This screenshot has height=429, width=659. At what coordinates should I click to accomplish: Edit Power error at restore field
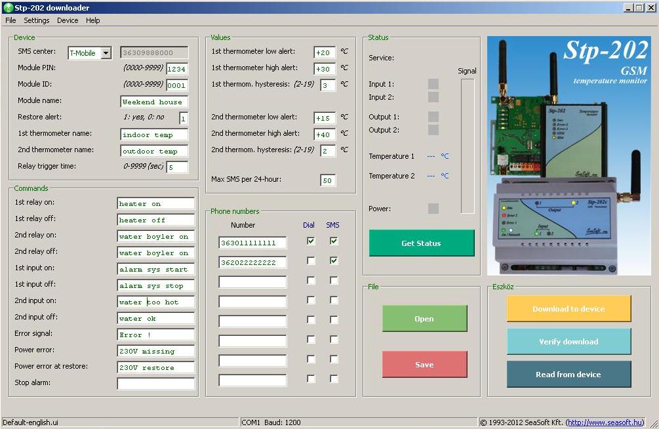pos(156,367)
